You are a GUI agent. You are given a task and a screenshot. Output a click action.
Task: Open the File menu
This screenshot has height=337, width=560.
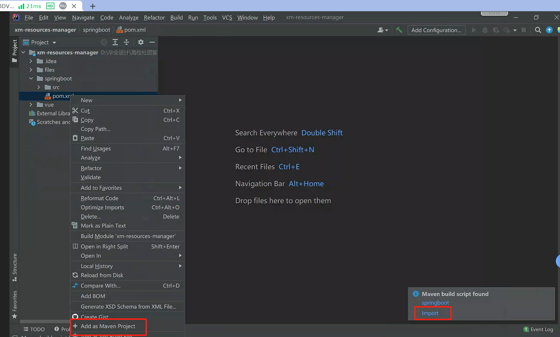(x=29, y=18)
